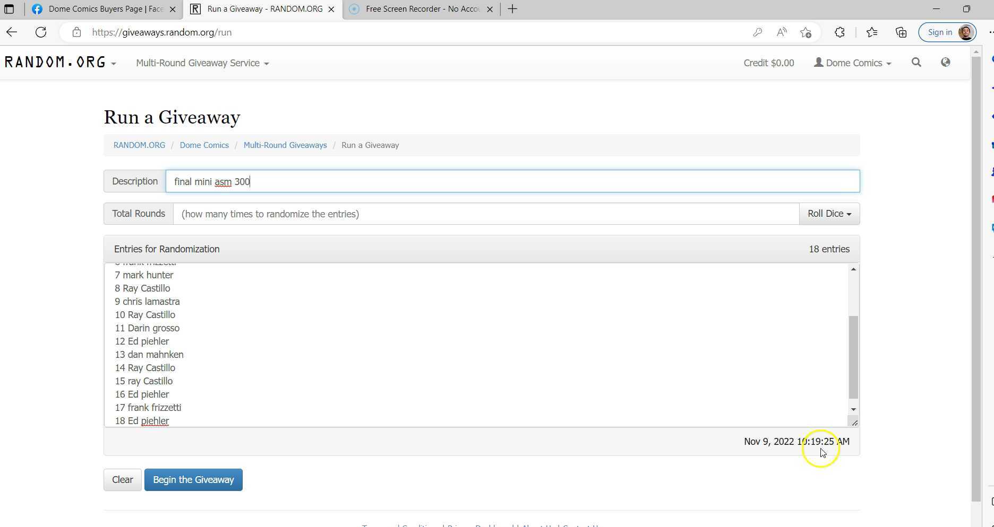Click the Nov 9, 2022 timestamp
The width and height of the screenshot is (994, 527).
tap(796, 442)
